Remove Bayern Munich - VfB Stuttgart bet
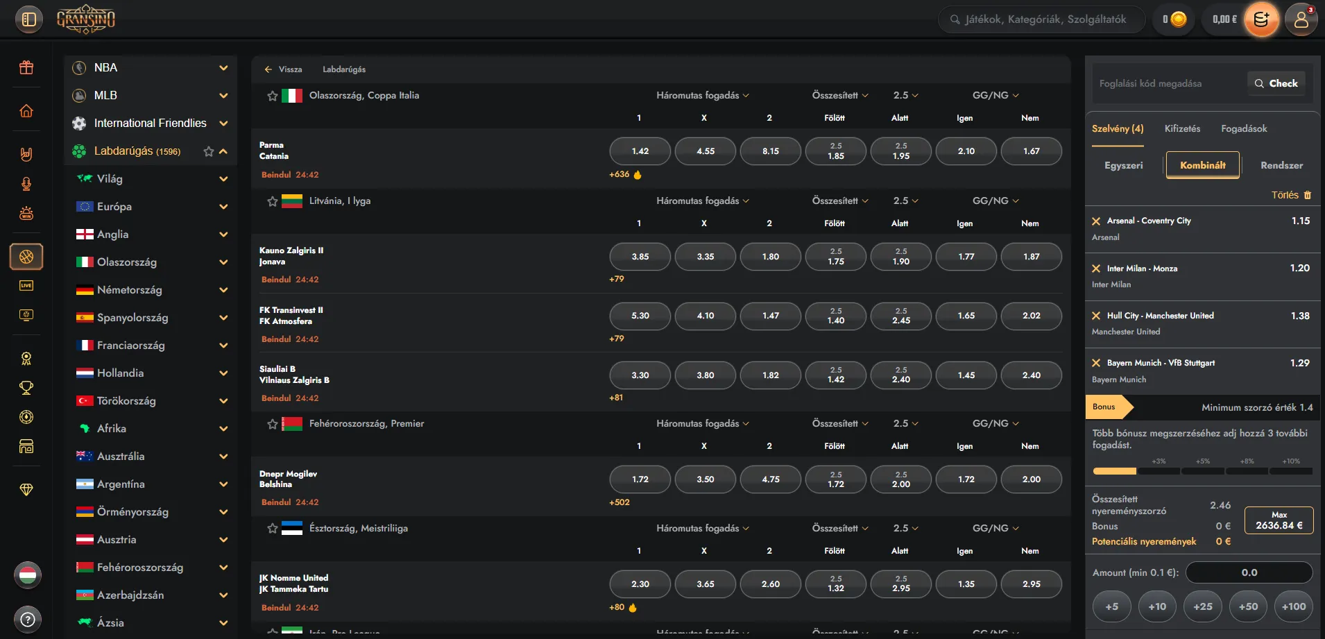 point(1096,363)
